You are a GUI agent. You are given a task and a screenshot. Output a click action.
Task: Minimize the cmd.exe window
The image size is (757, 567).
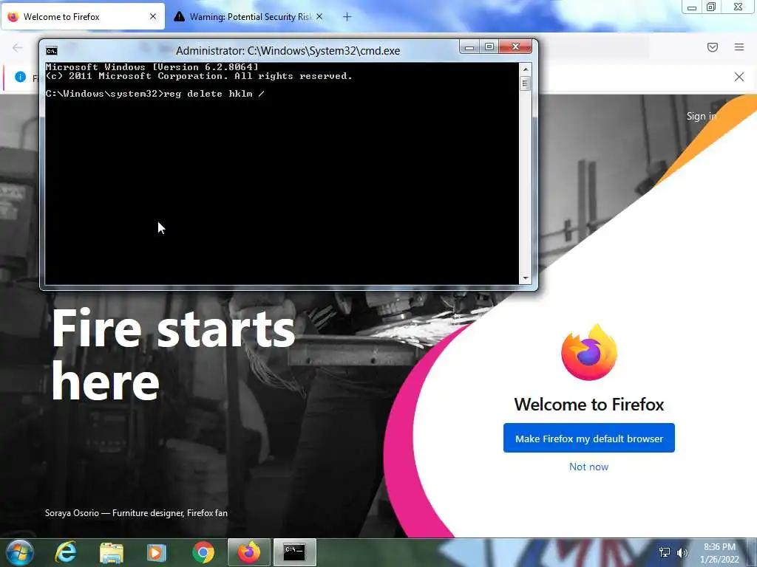point(469,47)
